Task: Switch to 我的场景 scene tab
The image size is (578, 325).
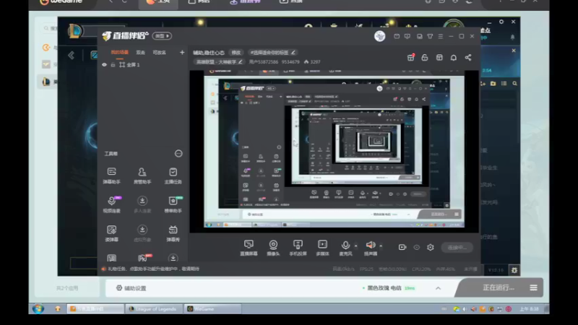Action: pyautogui.click(x=120, y=53)
